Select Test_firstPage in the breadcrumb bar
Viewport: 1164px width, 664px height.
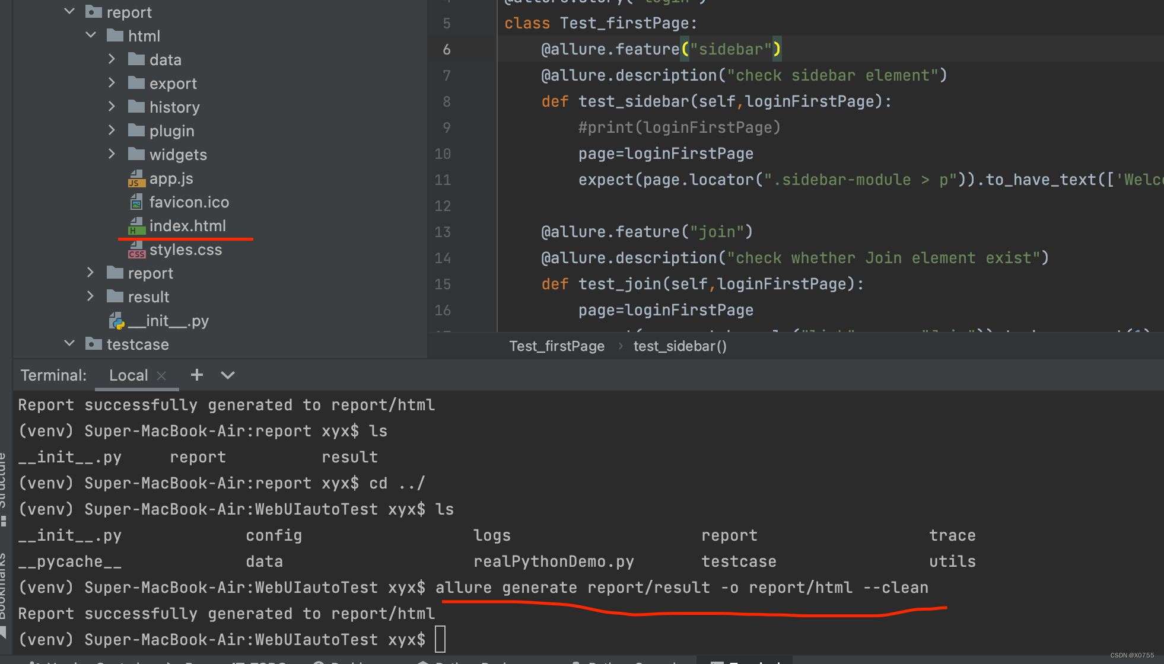tap(556, 346)
